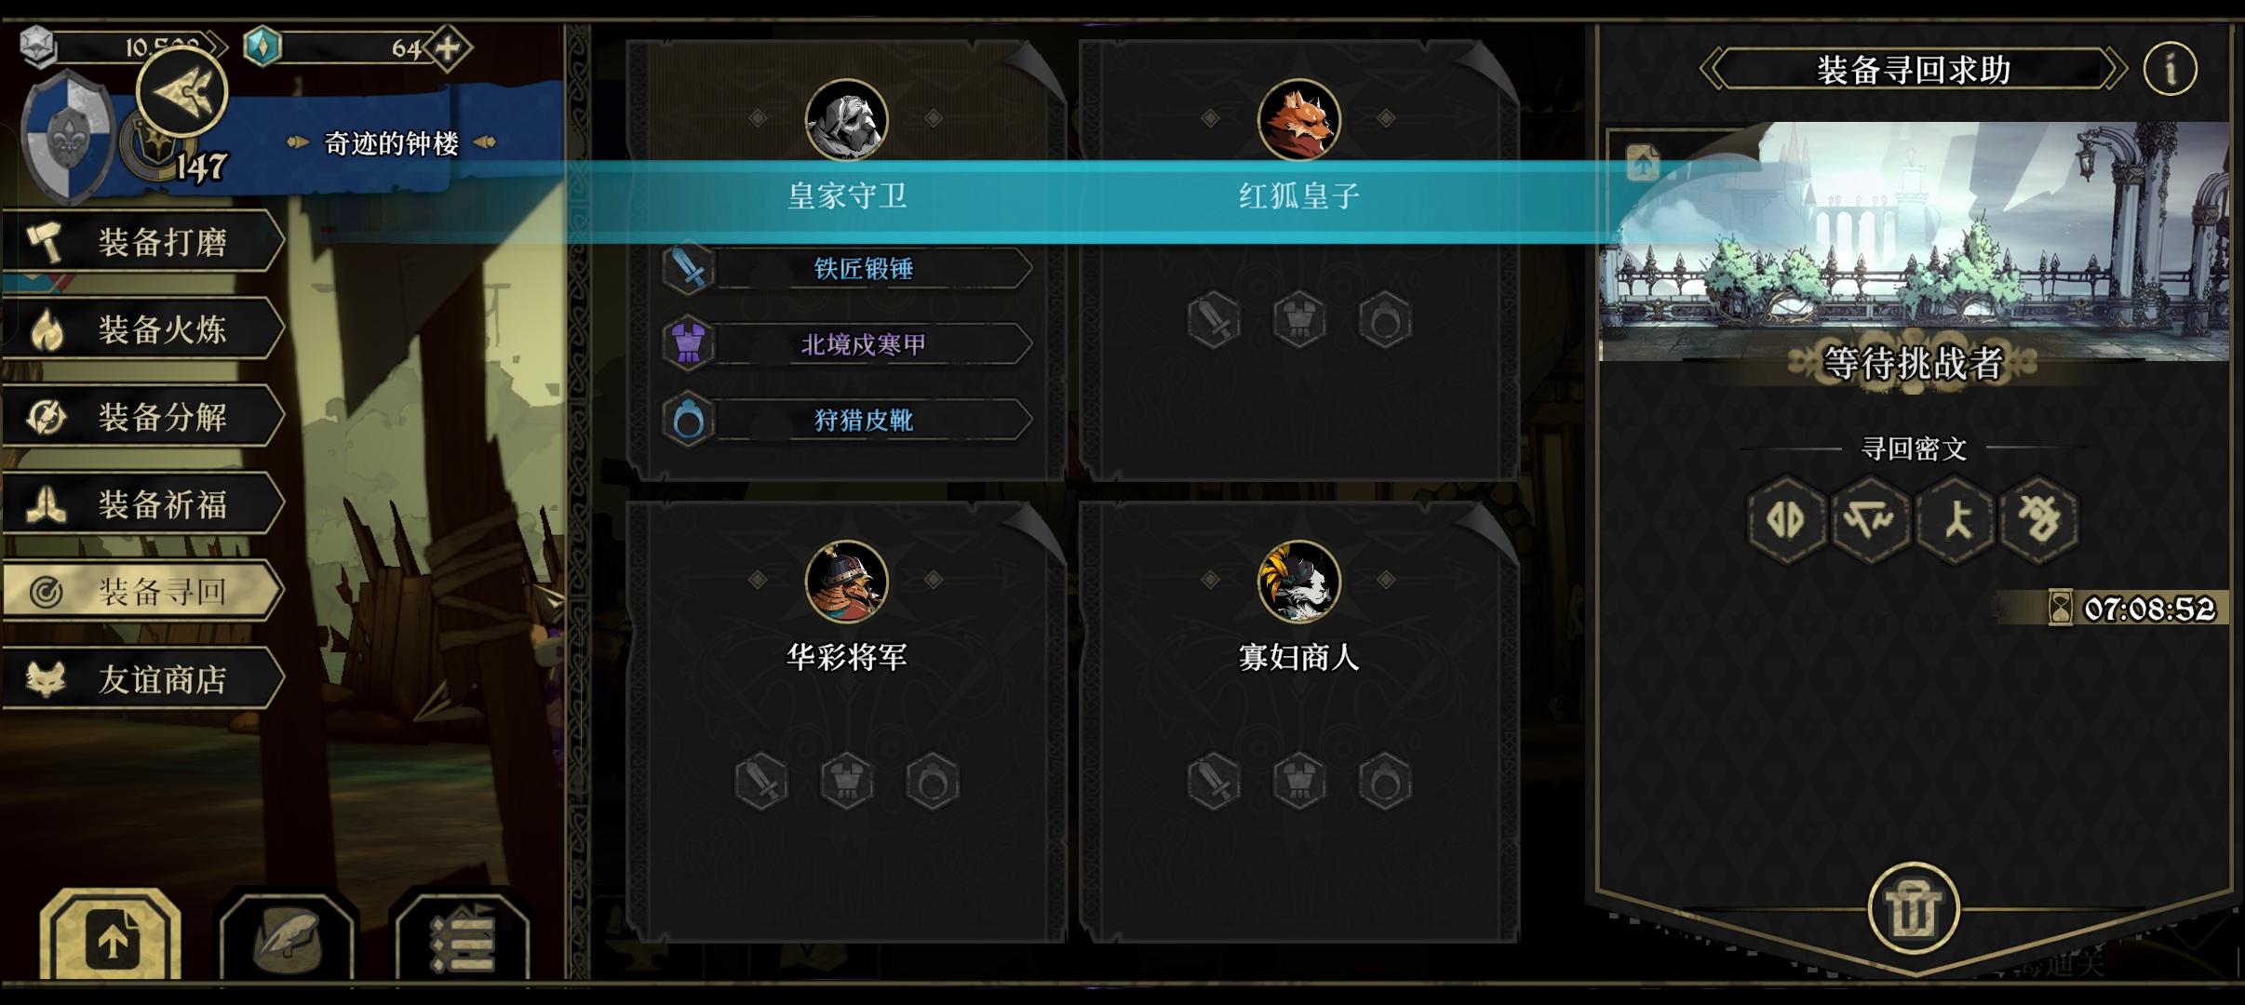
Task: Open 装备分解 equipment dismantle
Action: coord(142,417)
